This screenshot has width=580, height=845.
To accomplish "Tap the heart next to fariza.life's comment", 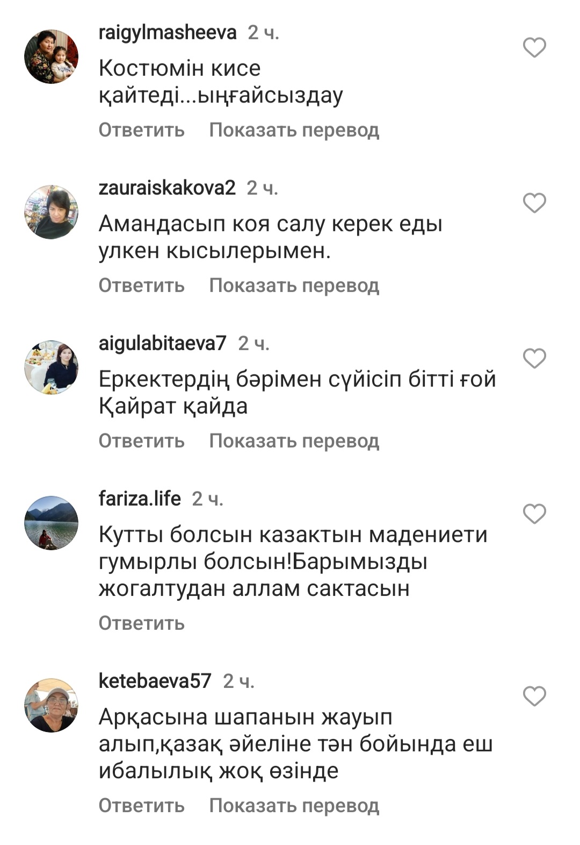I will [534, 514].
